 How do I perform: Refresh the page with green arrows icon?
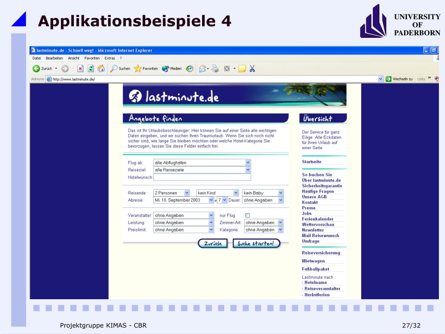point(91,68)
